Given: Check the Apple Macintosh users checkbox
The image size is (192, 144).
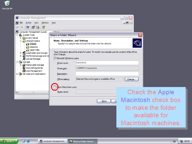Looking at the screenshot, I should 55,87.
